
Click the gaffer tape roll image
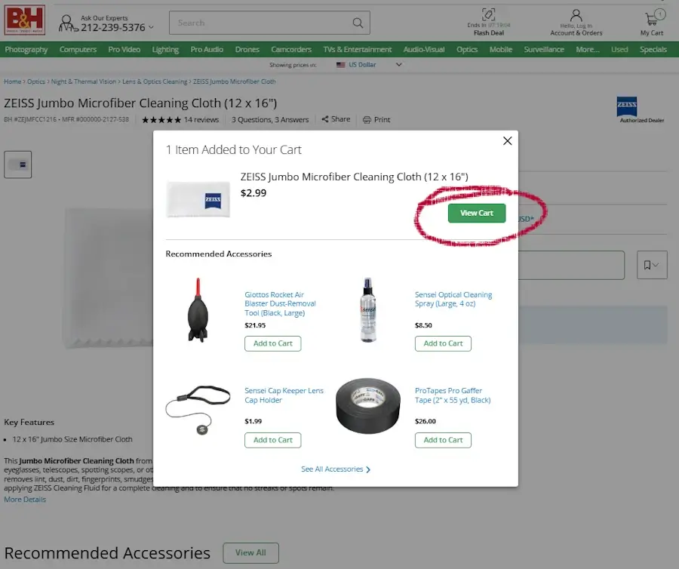pyautogui.click(x=368, y=406)
